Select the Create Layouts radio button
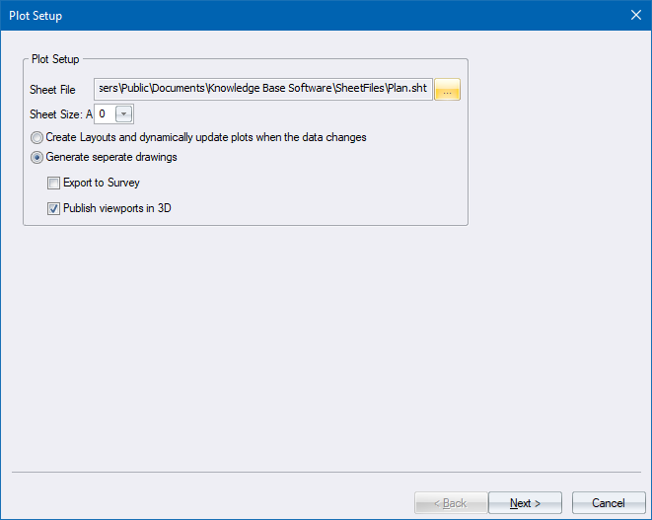The height and width of the screenshot is (520, 652). 37,138
